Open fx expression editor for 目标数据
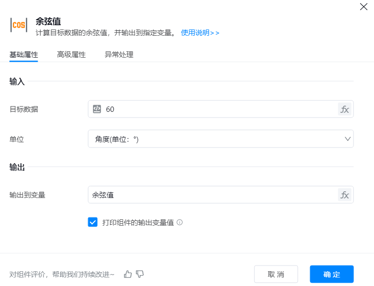 click(x=344, y=109)
